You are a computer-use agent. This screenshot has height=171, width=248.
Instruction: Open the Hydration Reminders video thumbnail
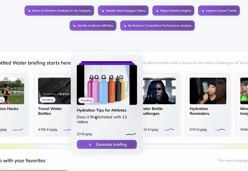pyautogui.click(x=208, y=91)
